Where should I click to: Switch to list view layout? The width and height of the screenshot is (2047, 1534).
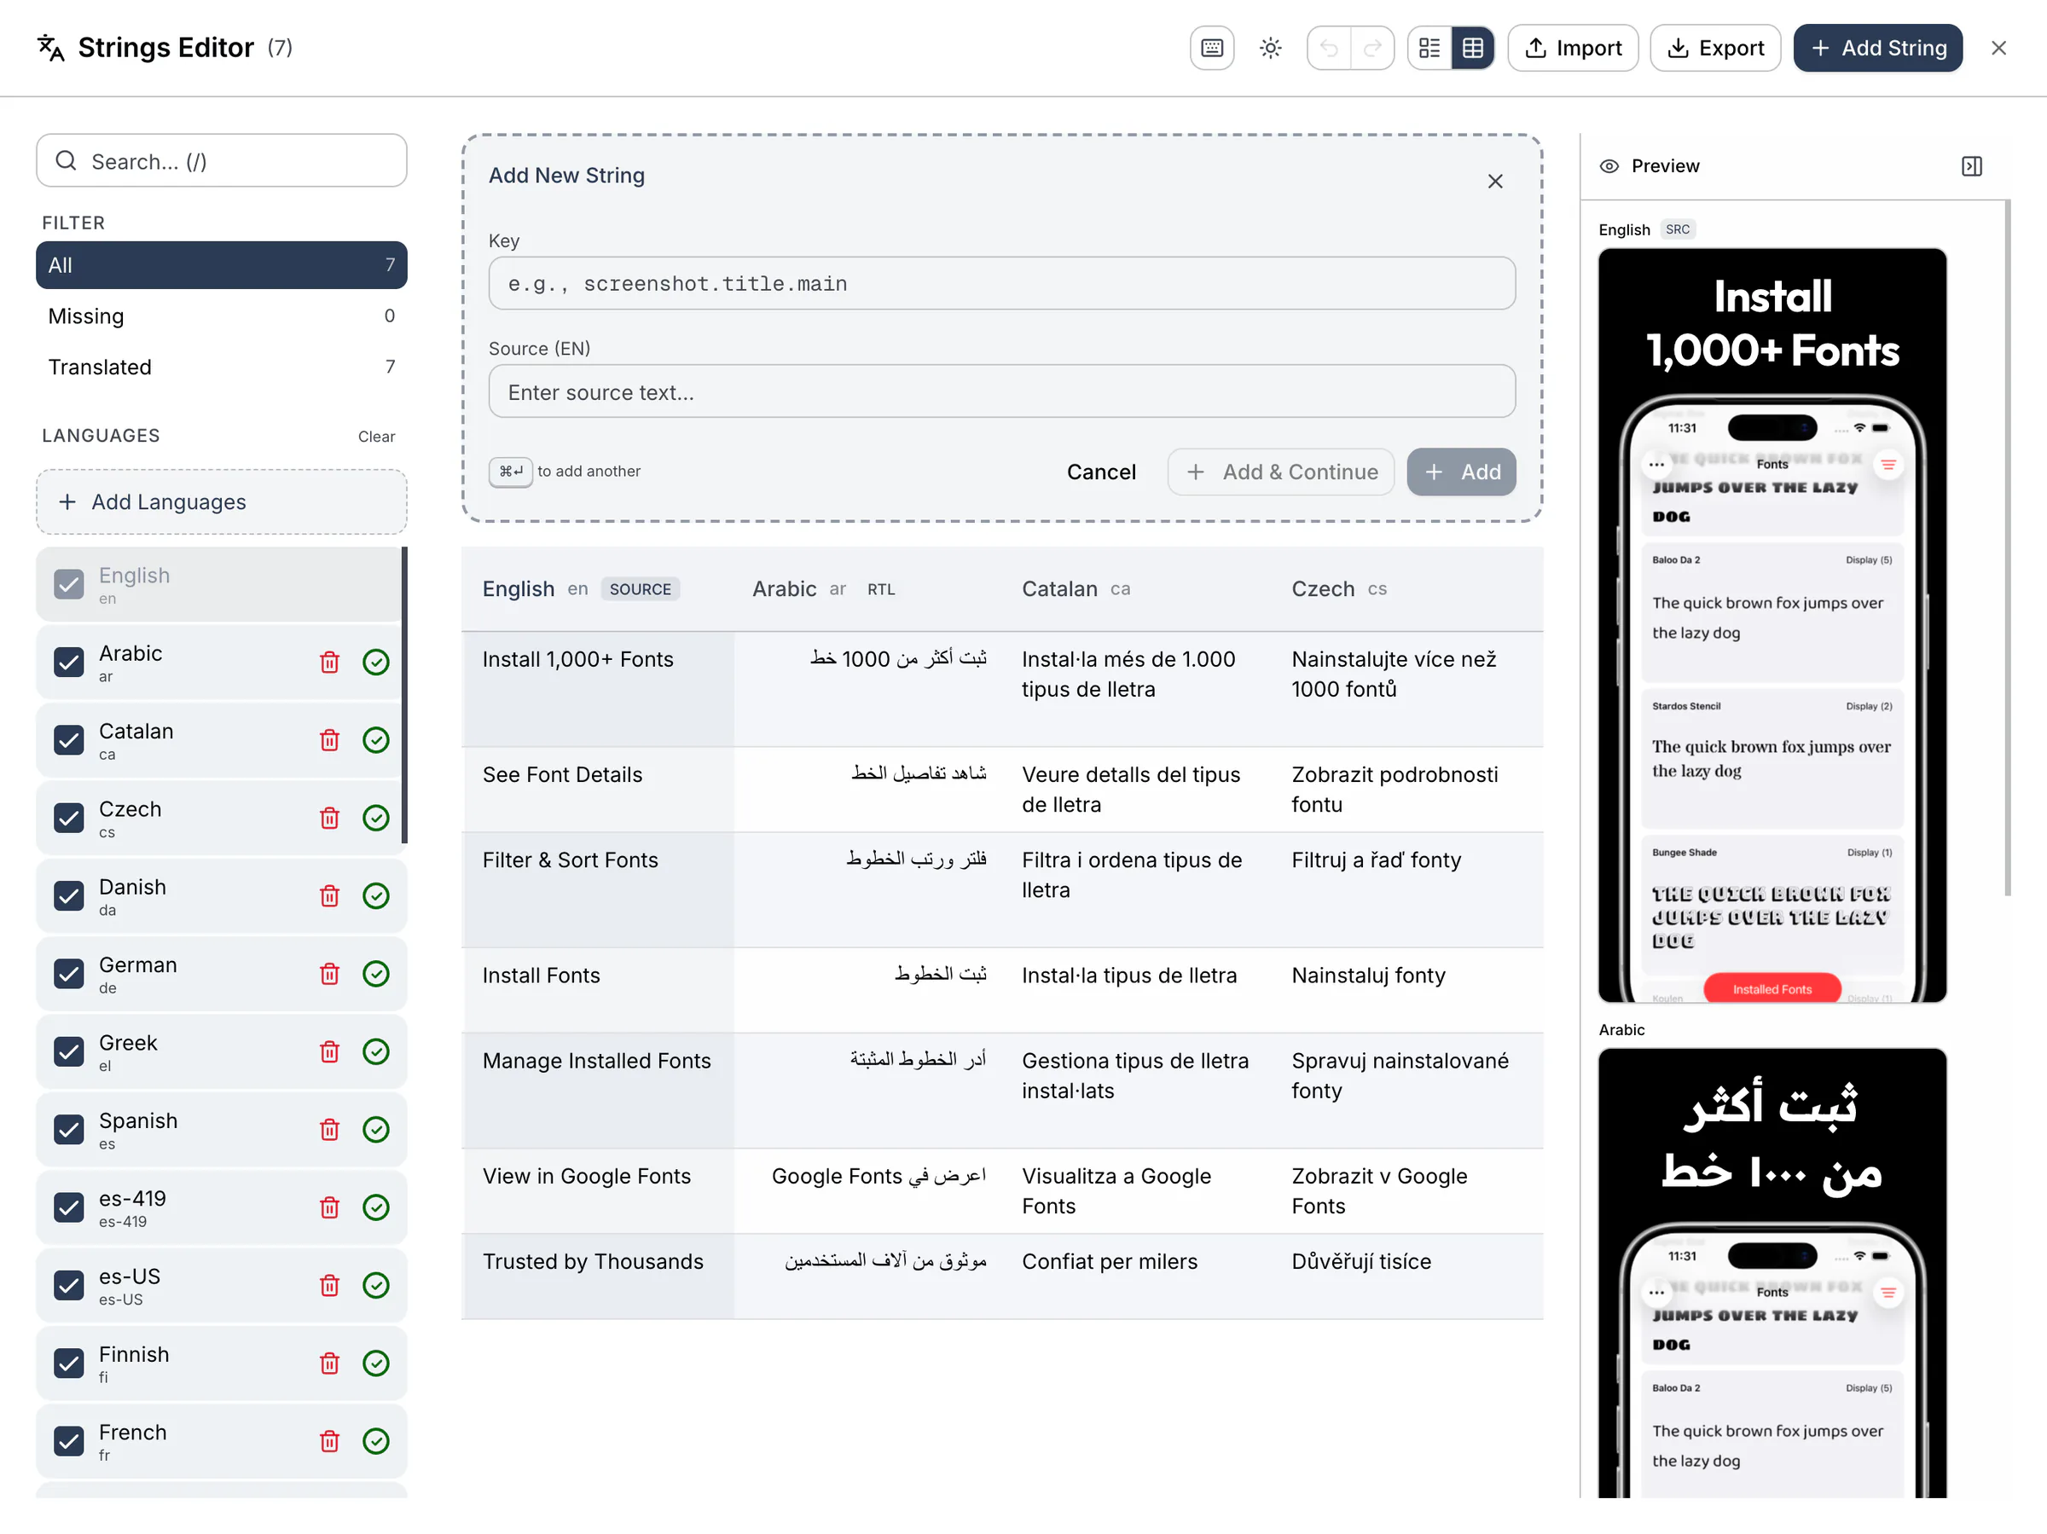pyautogui.click(x=1429, y=47)
